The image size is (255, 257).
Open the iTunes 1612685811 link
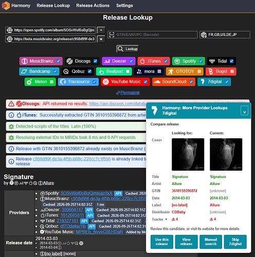click(72, 215)
